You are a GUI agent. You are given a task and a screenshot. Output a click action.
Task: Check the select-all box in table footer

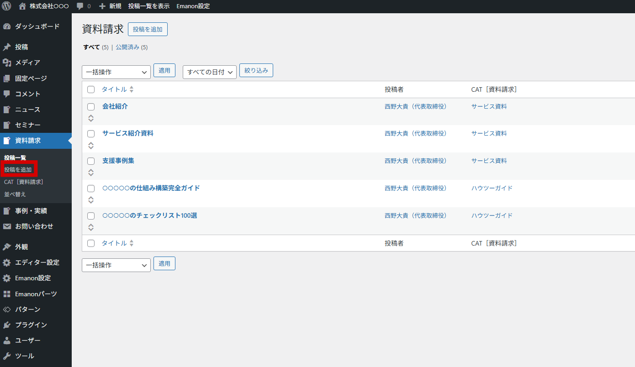pyautogui.click(x=91, y=243)
